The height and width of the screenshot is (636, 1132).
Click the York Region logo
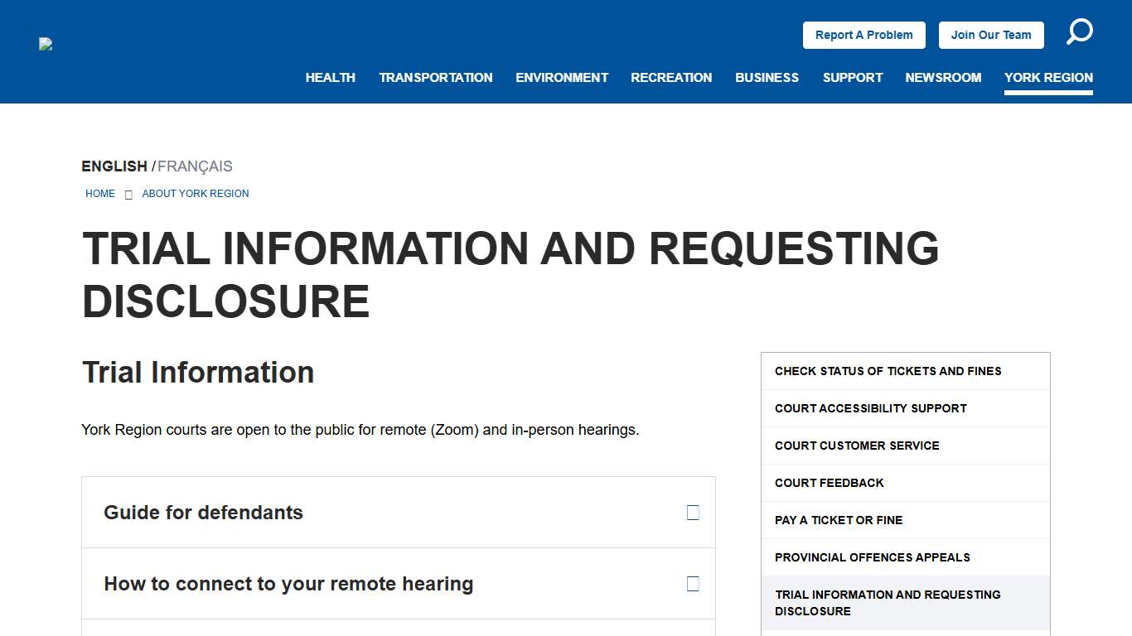46,45
